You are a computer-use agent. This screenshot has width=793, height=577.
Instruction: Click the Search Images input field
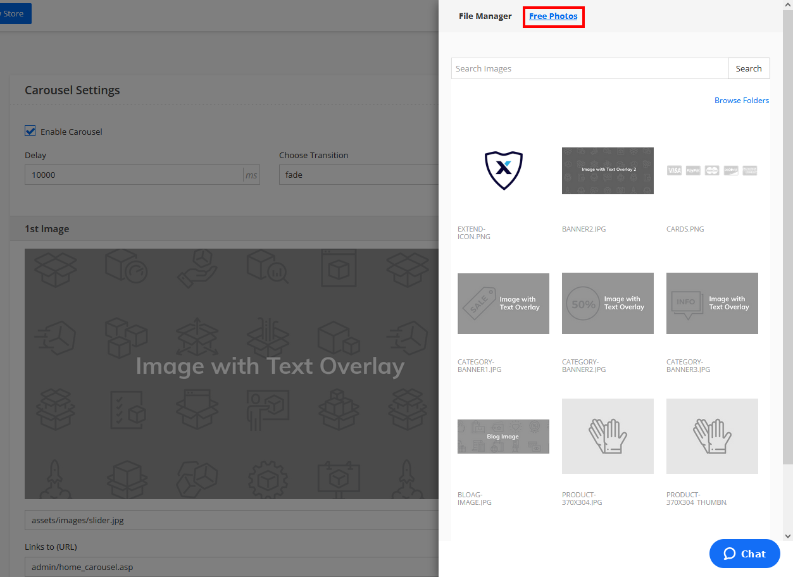coord(590,68)
